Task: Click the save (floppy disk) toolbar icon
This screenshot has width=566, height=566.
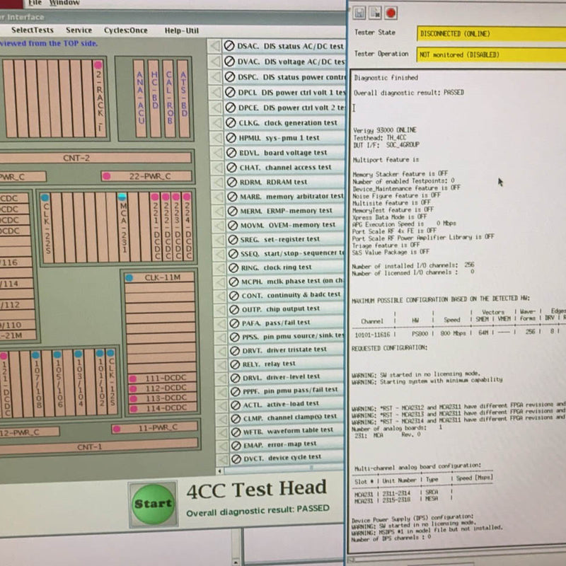Action: 359,13
